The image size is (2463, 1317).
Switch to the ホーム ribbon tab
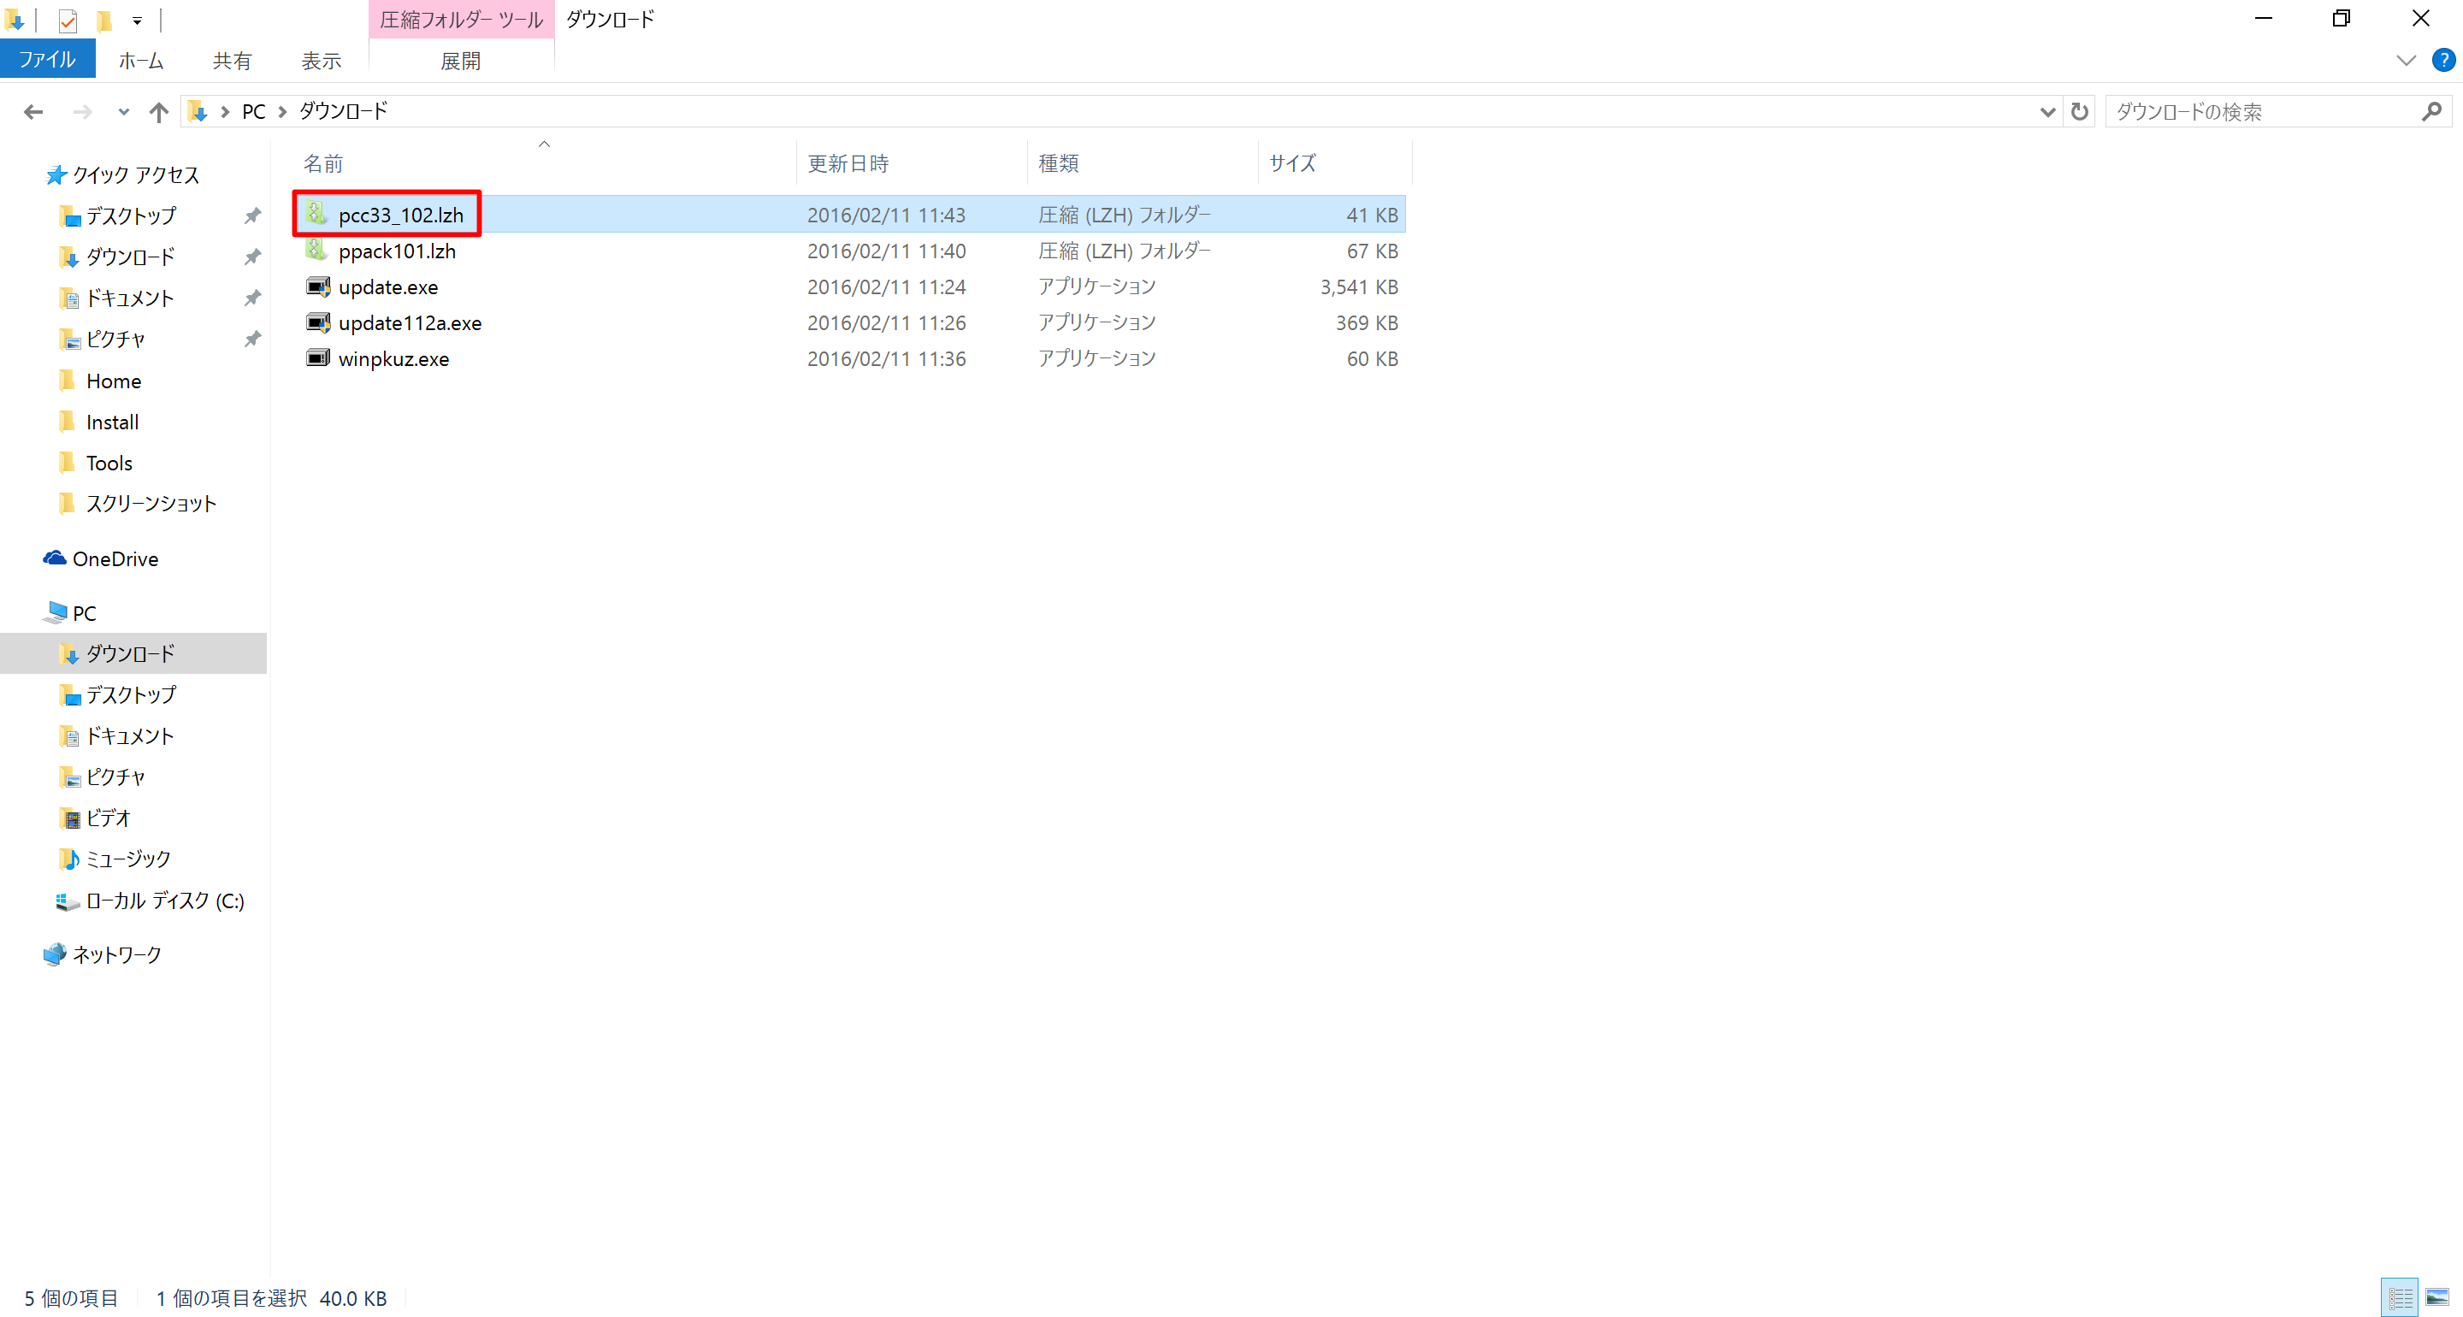click(141, 62)
